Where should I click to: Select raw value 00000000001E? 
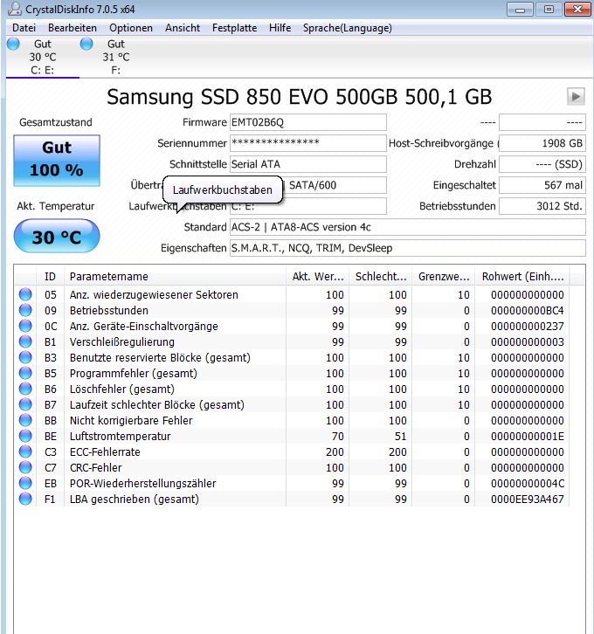(x=528, y=437)
